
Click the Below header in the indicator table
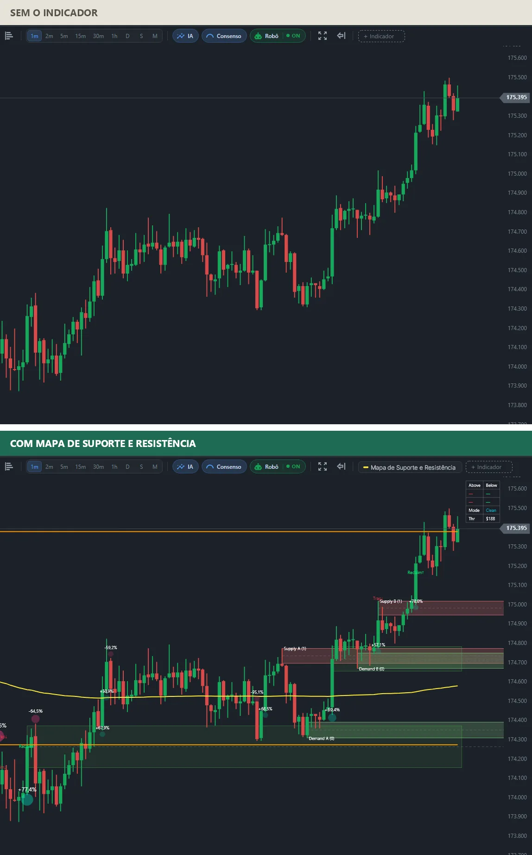(491, 485)
